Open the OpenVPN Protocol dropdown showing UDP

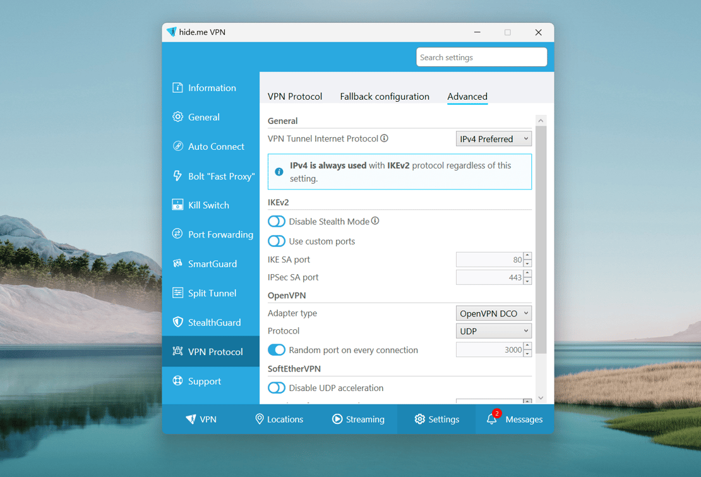click(x=493, y=330)
